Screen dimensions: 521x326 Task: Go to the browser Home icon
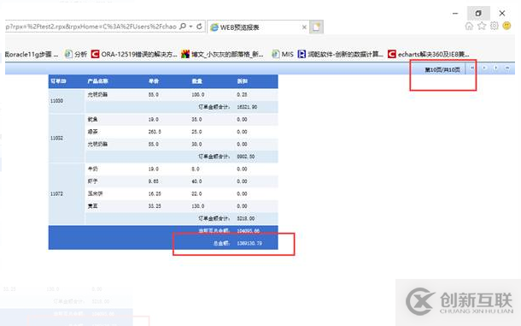click(469, 26)
